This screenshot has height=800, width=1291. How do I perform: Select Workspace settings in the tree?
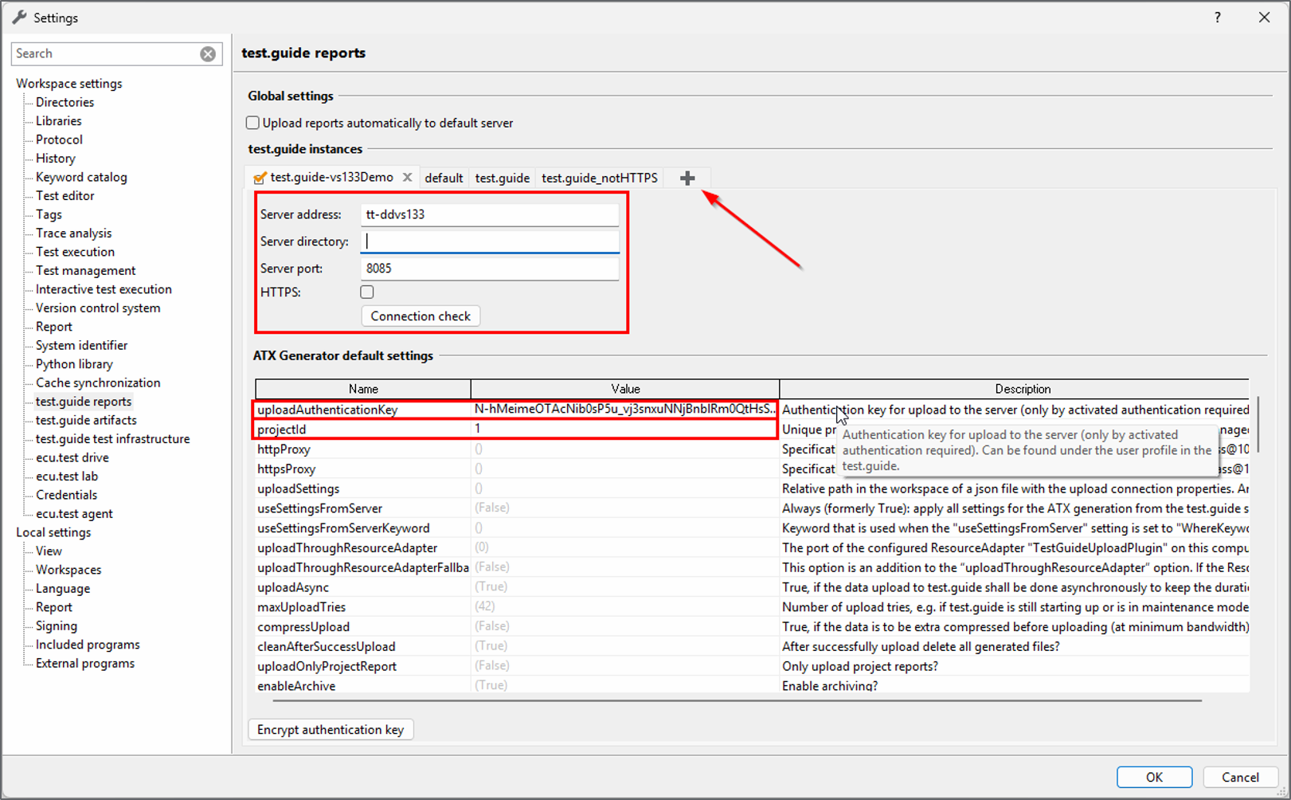click(69, 83)
